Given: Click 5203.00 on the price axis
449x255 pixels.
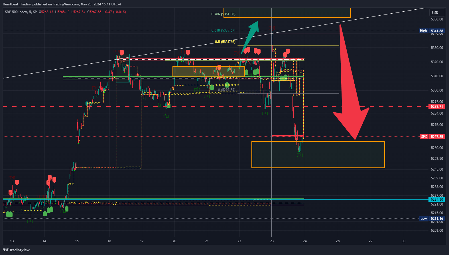Looking at the screenshot, I should point(437,231).
